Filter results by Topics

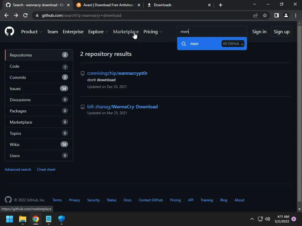(39, 133)
